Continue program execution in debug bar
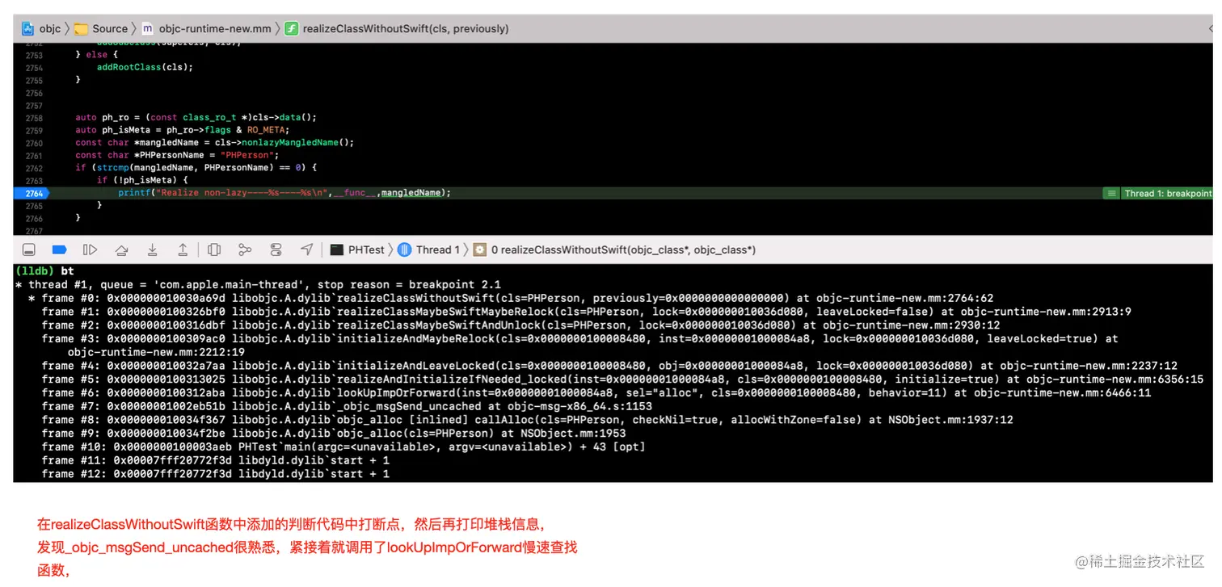 [x=91, y=249]
